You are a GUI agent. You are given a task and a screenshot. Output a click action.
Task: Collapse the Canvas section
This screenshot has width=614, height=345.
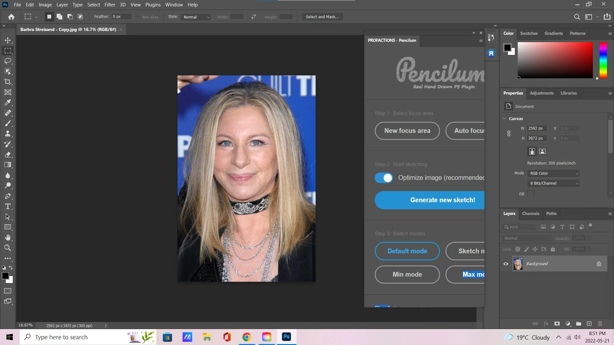(505, 119)
